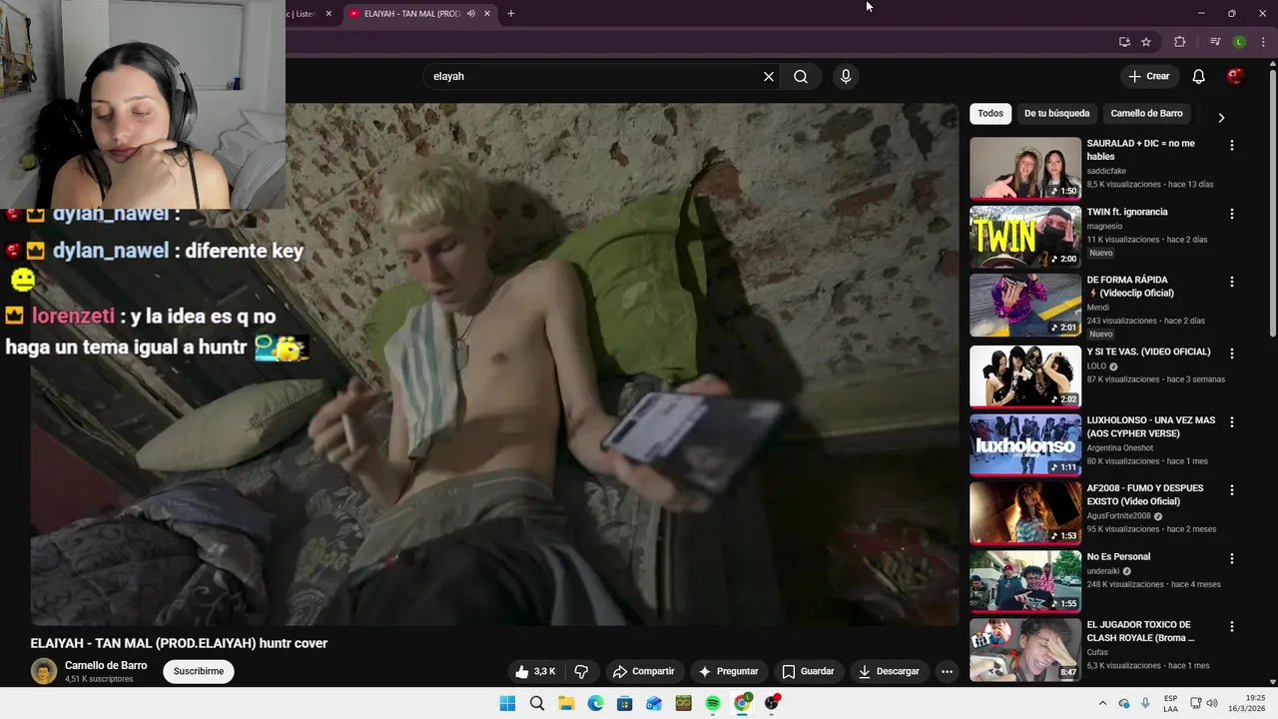Show more filter chips with the arrow

pos(1221,117)
